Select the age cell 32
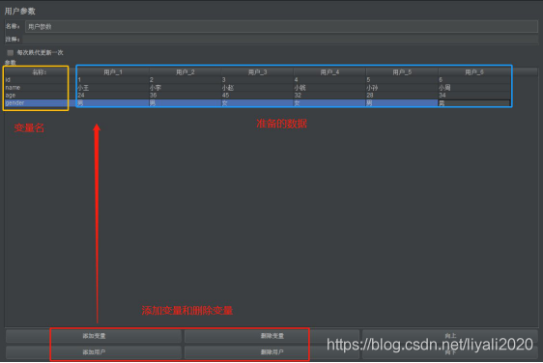 tap(329, 96)
